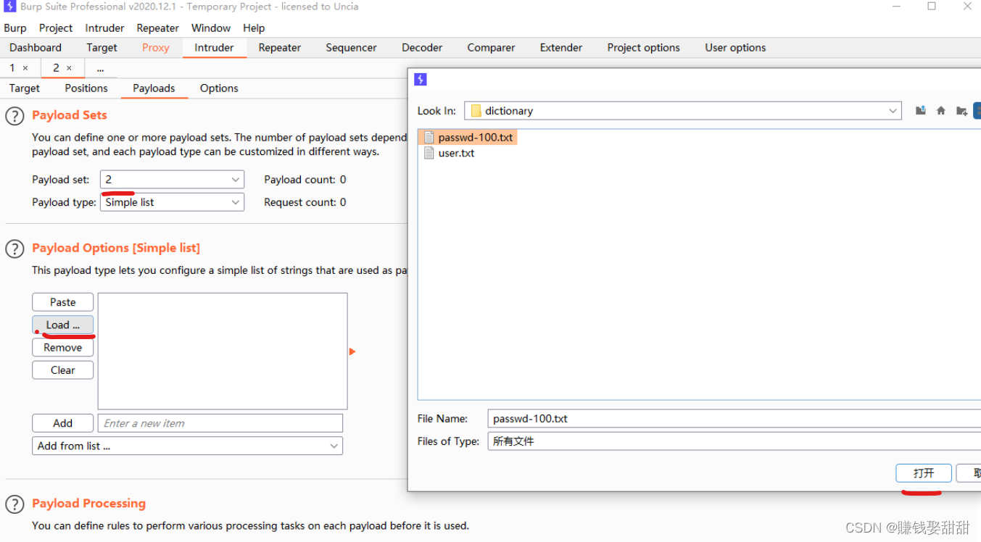981x542 pixels.
Task: Jump to the home folder in file dialog
Action: (940, 111)
